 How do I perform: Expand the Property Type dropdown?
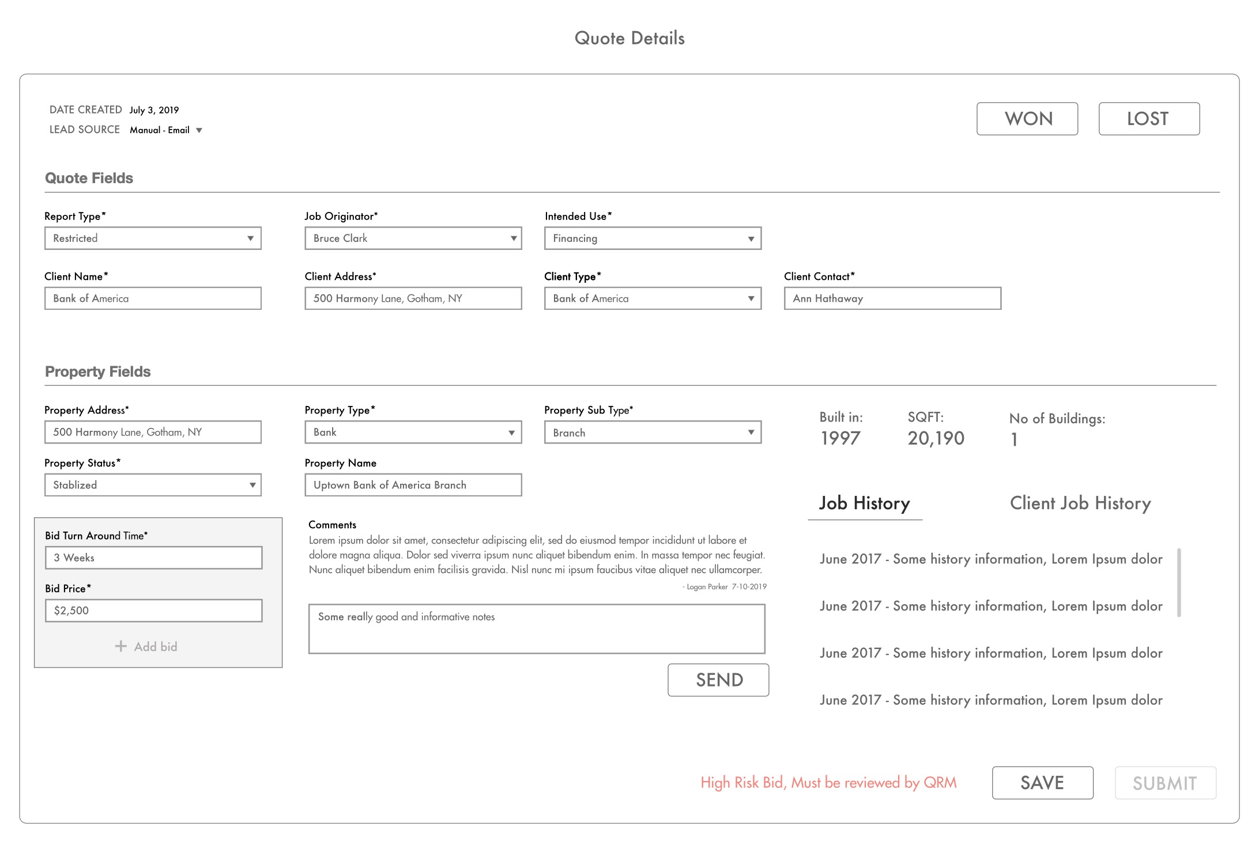[x=511, y=433]
